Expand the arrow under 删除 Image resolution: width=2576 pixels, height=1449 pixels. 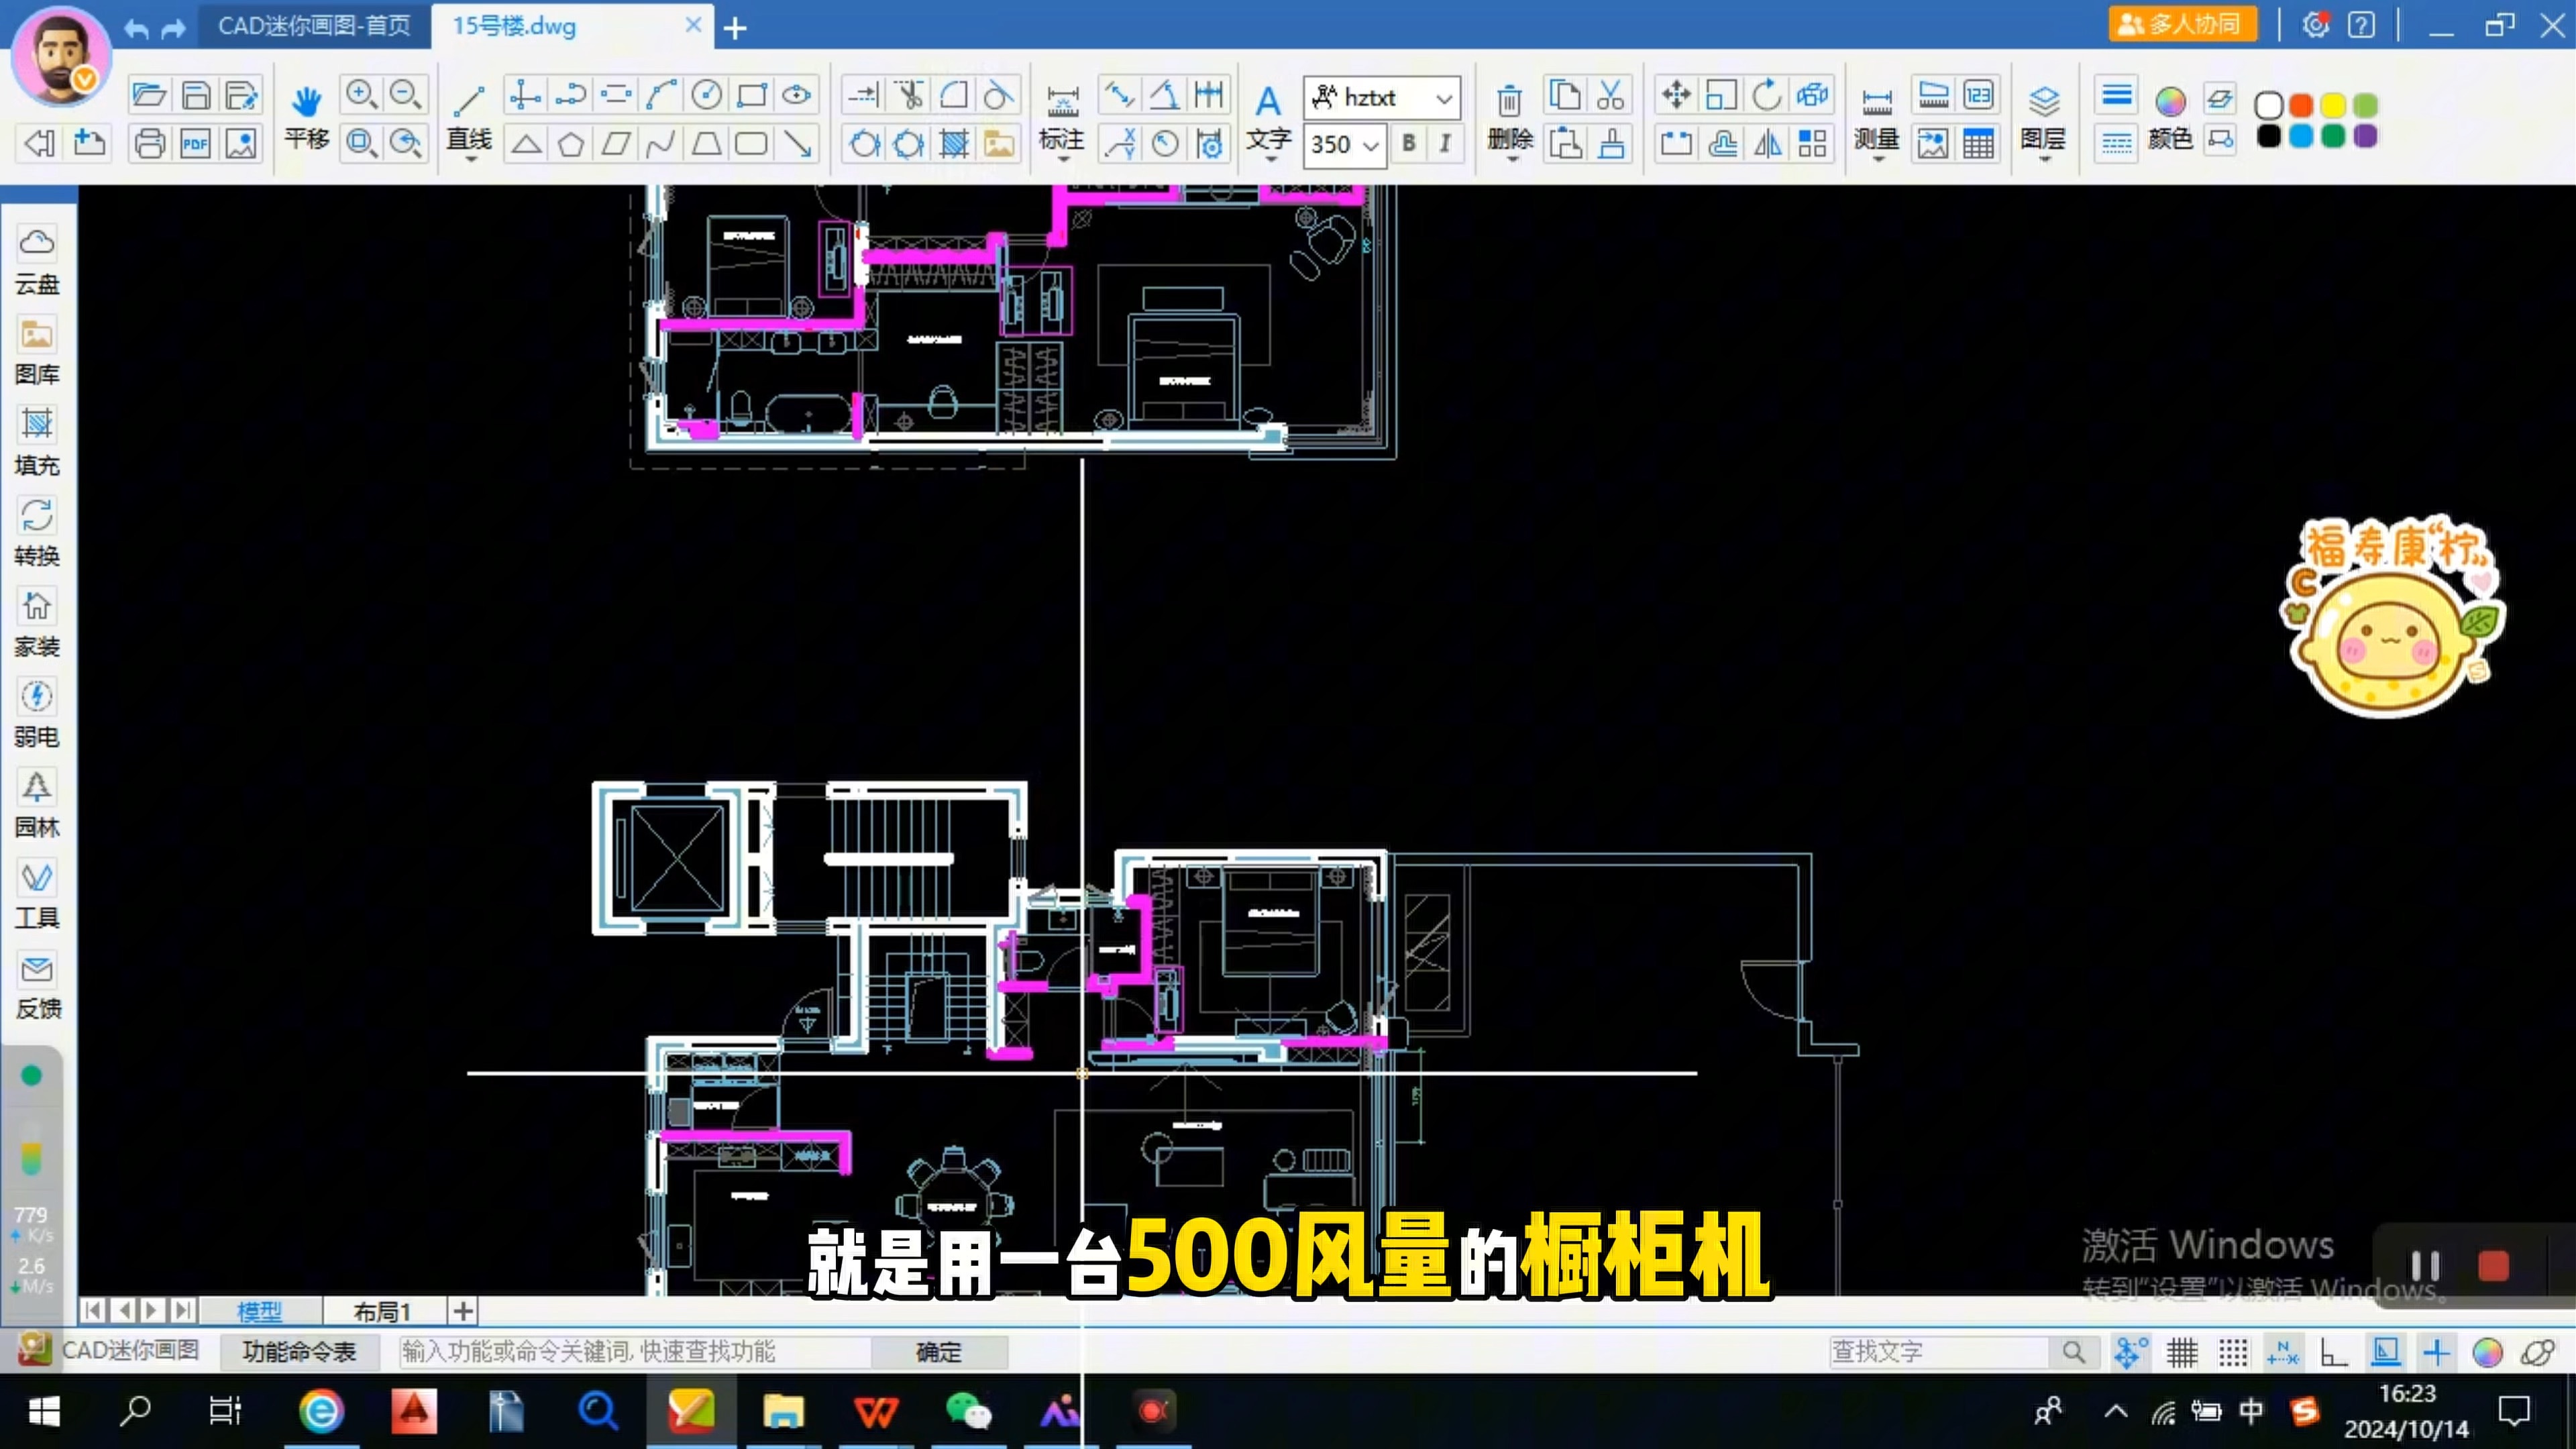pyautogui.click(x=1511, y=160)
